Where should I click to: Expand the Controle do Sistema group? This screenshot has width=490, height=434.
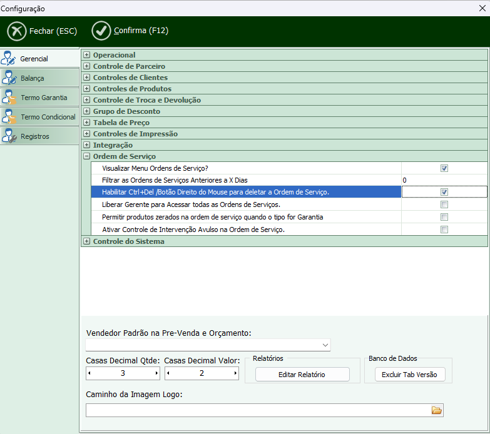(x=87, y=241)
